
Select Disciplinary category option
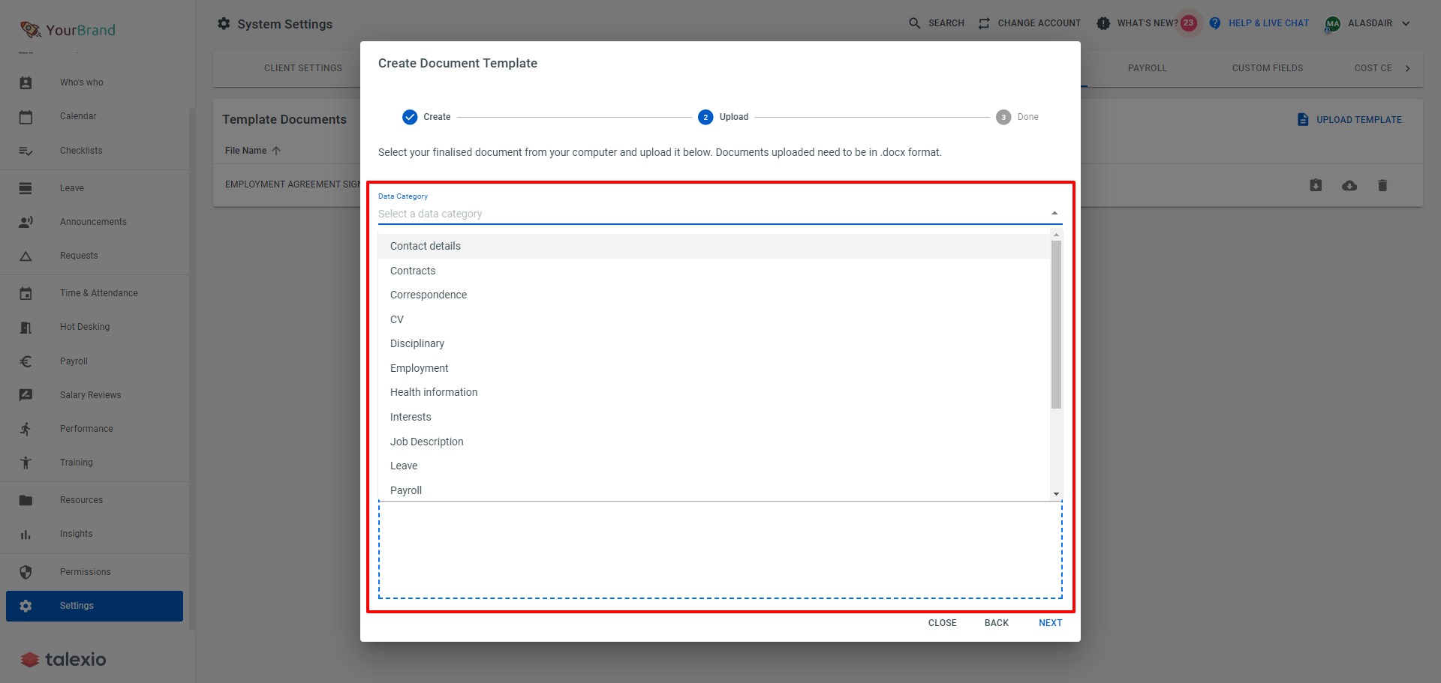tap(714, 343)
